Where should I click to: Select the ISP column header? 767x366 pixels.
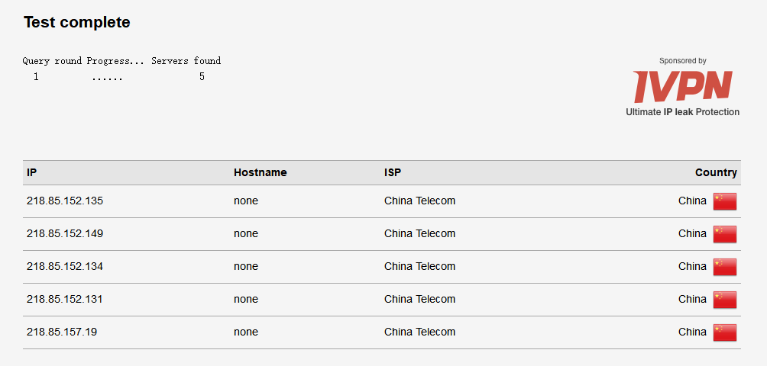pos(393,172)
